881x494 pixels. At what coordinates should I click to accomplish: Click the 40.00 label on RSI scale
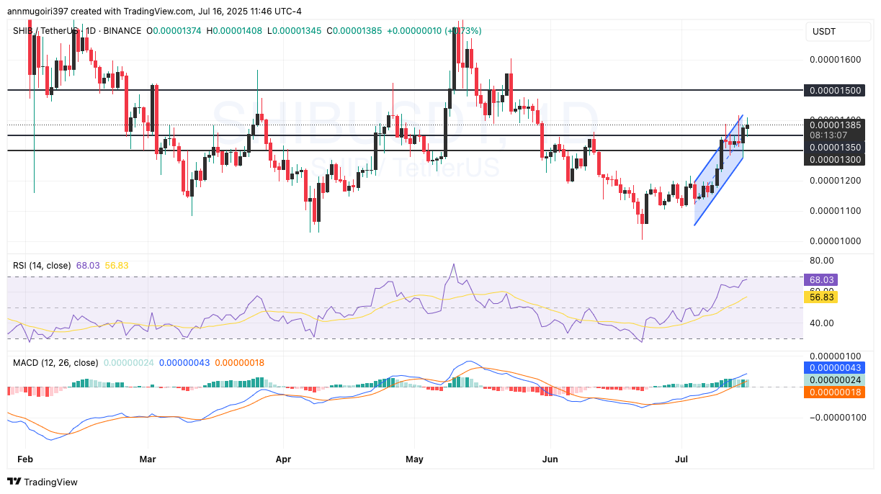tap(822, 322)
